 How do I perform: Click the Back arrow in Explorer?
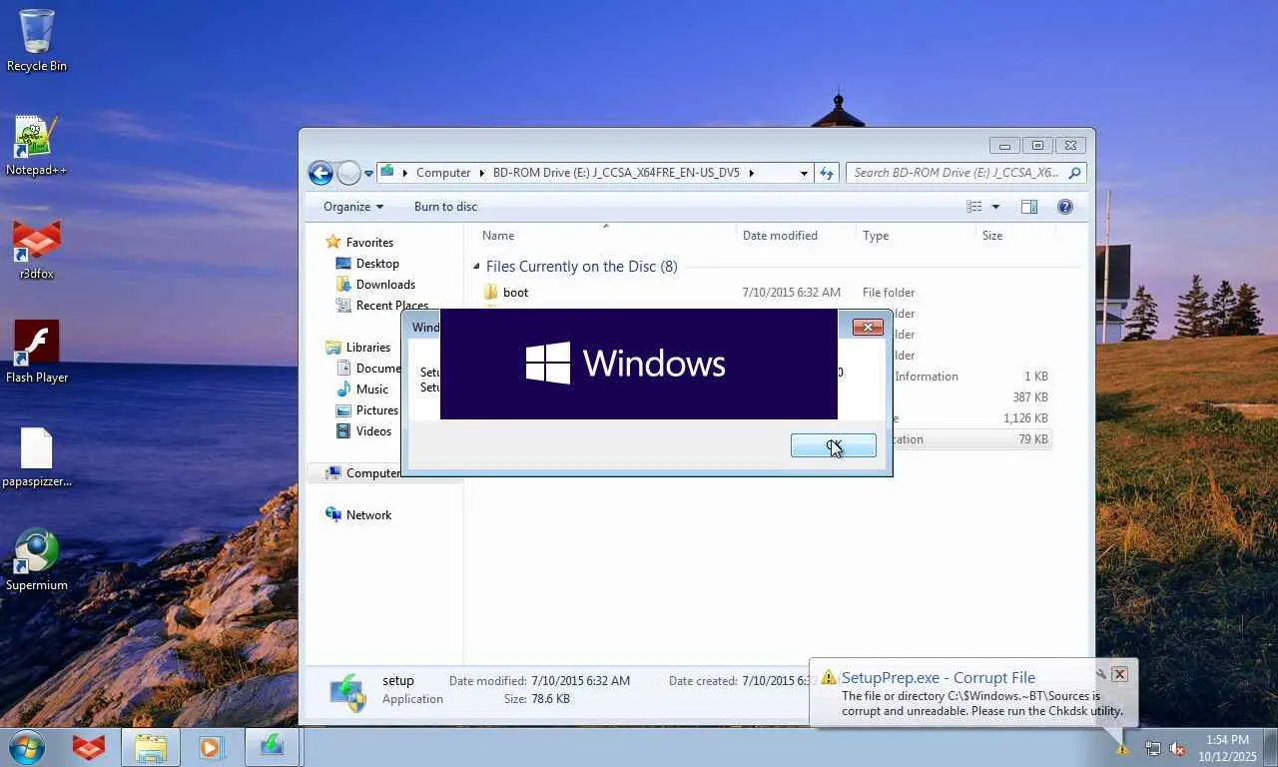[320, 173]
